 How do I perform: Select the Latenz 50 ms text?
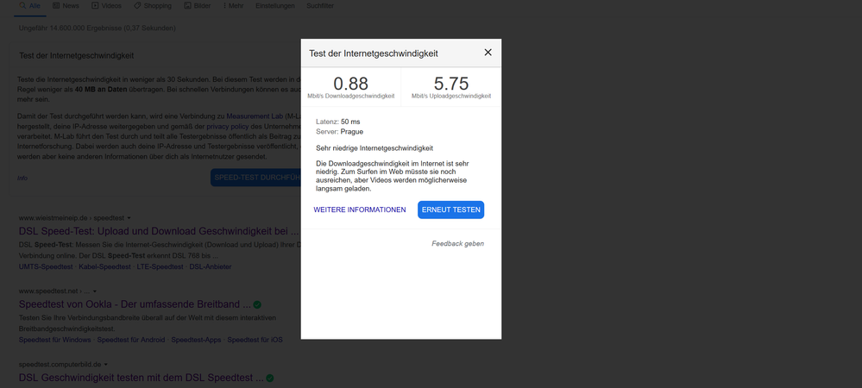click(338, 122)
